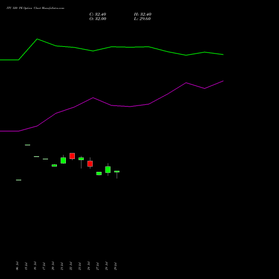Click the 21 Jul date label
Screen dimensions: 279x279
(62, 266)
